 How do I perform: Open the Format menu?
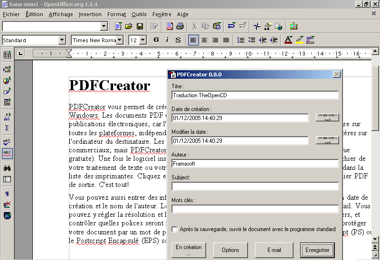116,14
